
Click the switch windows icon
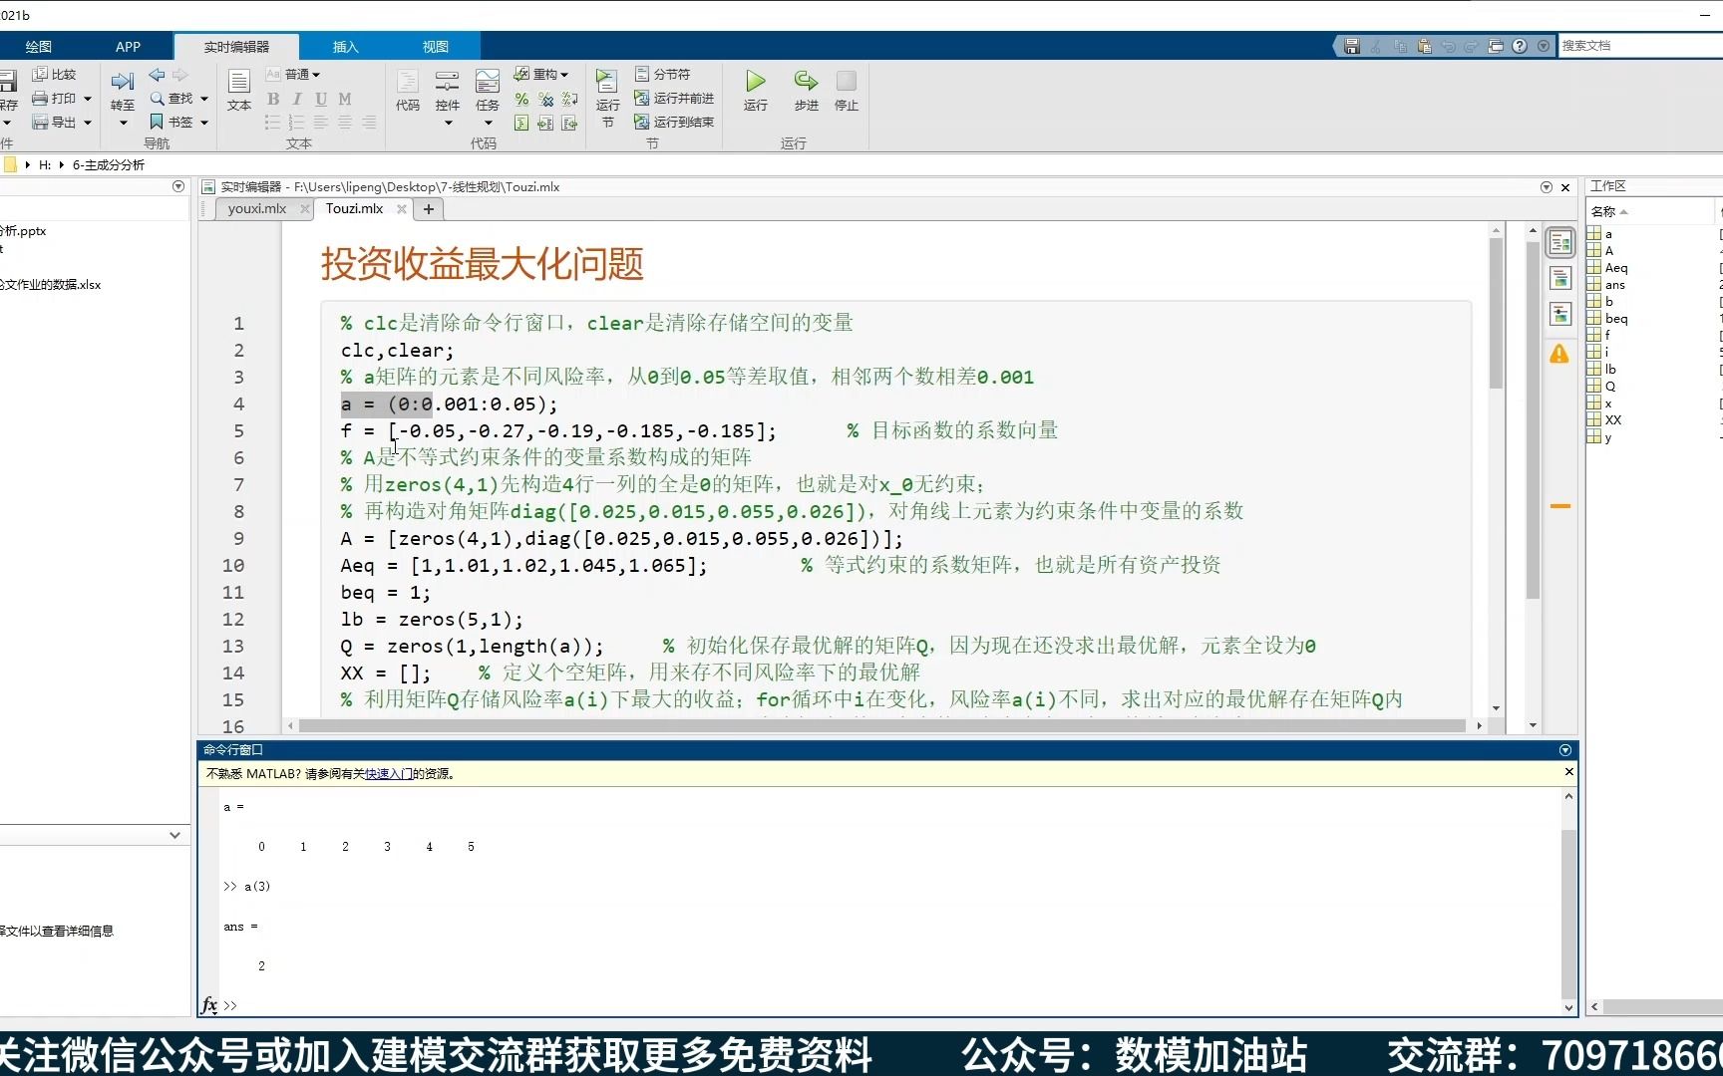coord(1496,46)
